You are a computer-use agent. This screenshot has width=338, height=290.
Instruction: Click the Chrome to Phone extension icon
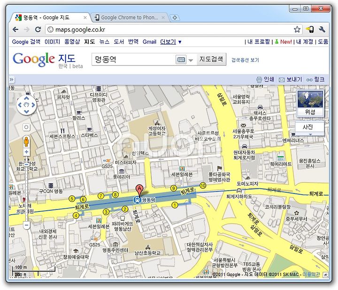point(310,29)
